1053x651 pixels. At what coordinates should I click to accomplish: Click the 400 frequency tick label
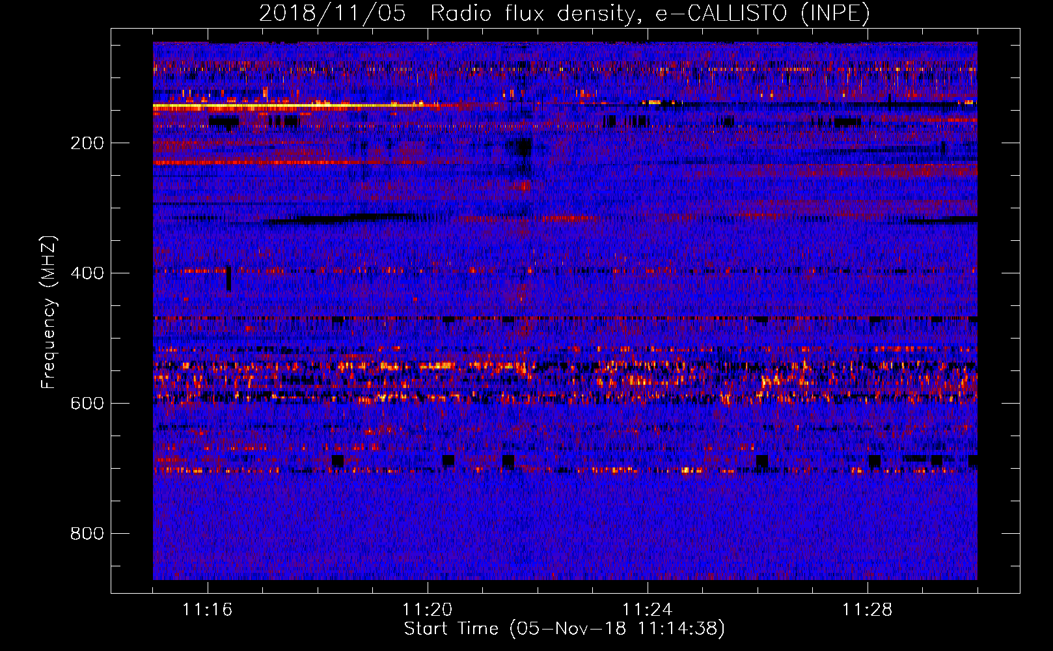coord(87,273)
